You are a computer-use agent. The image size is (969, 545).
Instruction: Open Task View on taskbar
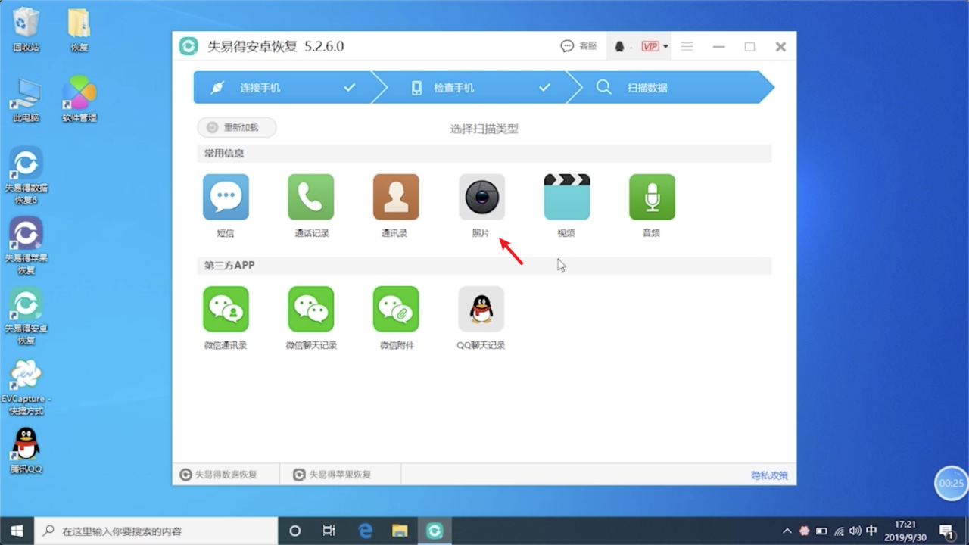tap(329, 531)
